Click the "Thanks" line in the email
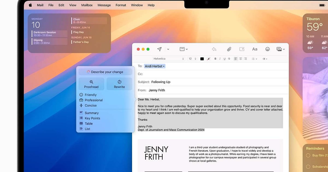 click(x=143, y=120)
